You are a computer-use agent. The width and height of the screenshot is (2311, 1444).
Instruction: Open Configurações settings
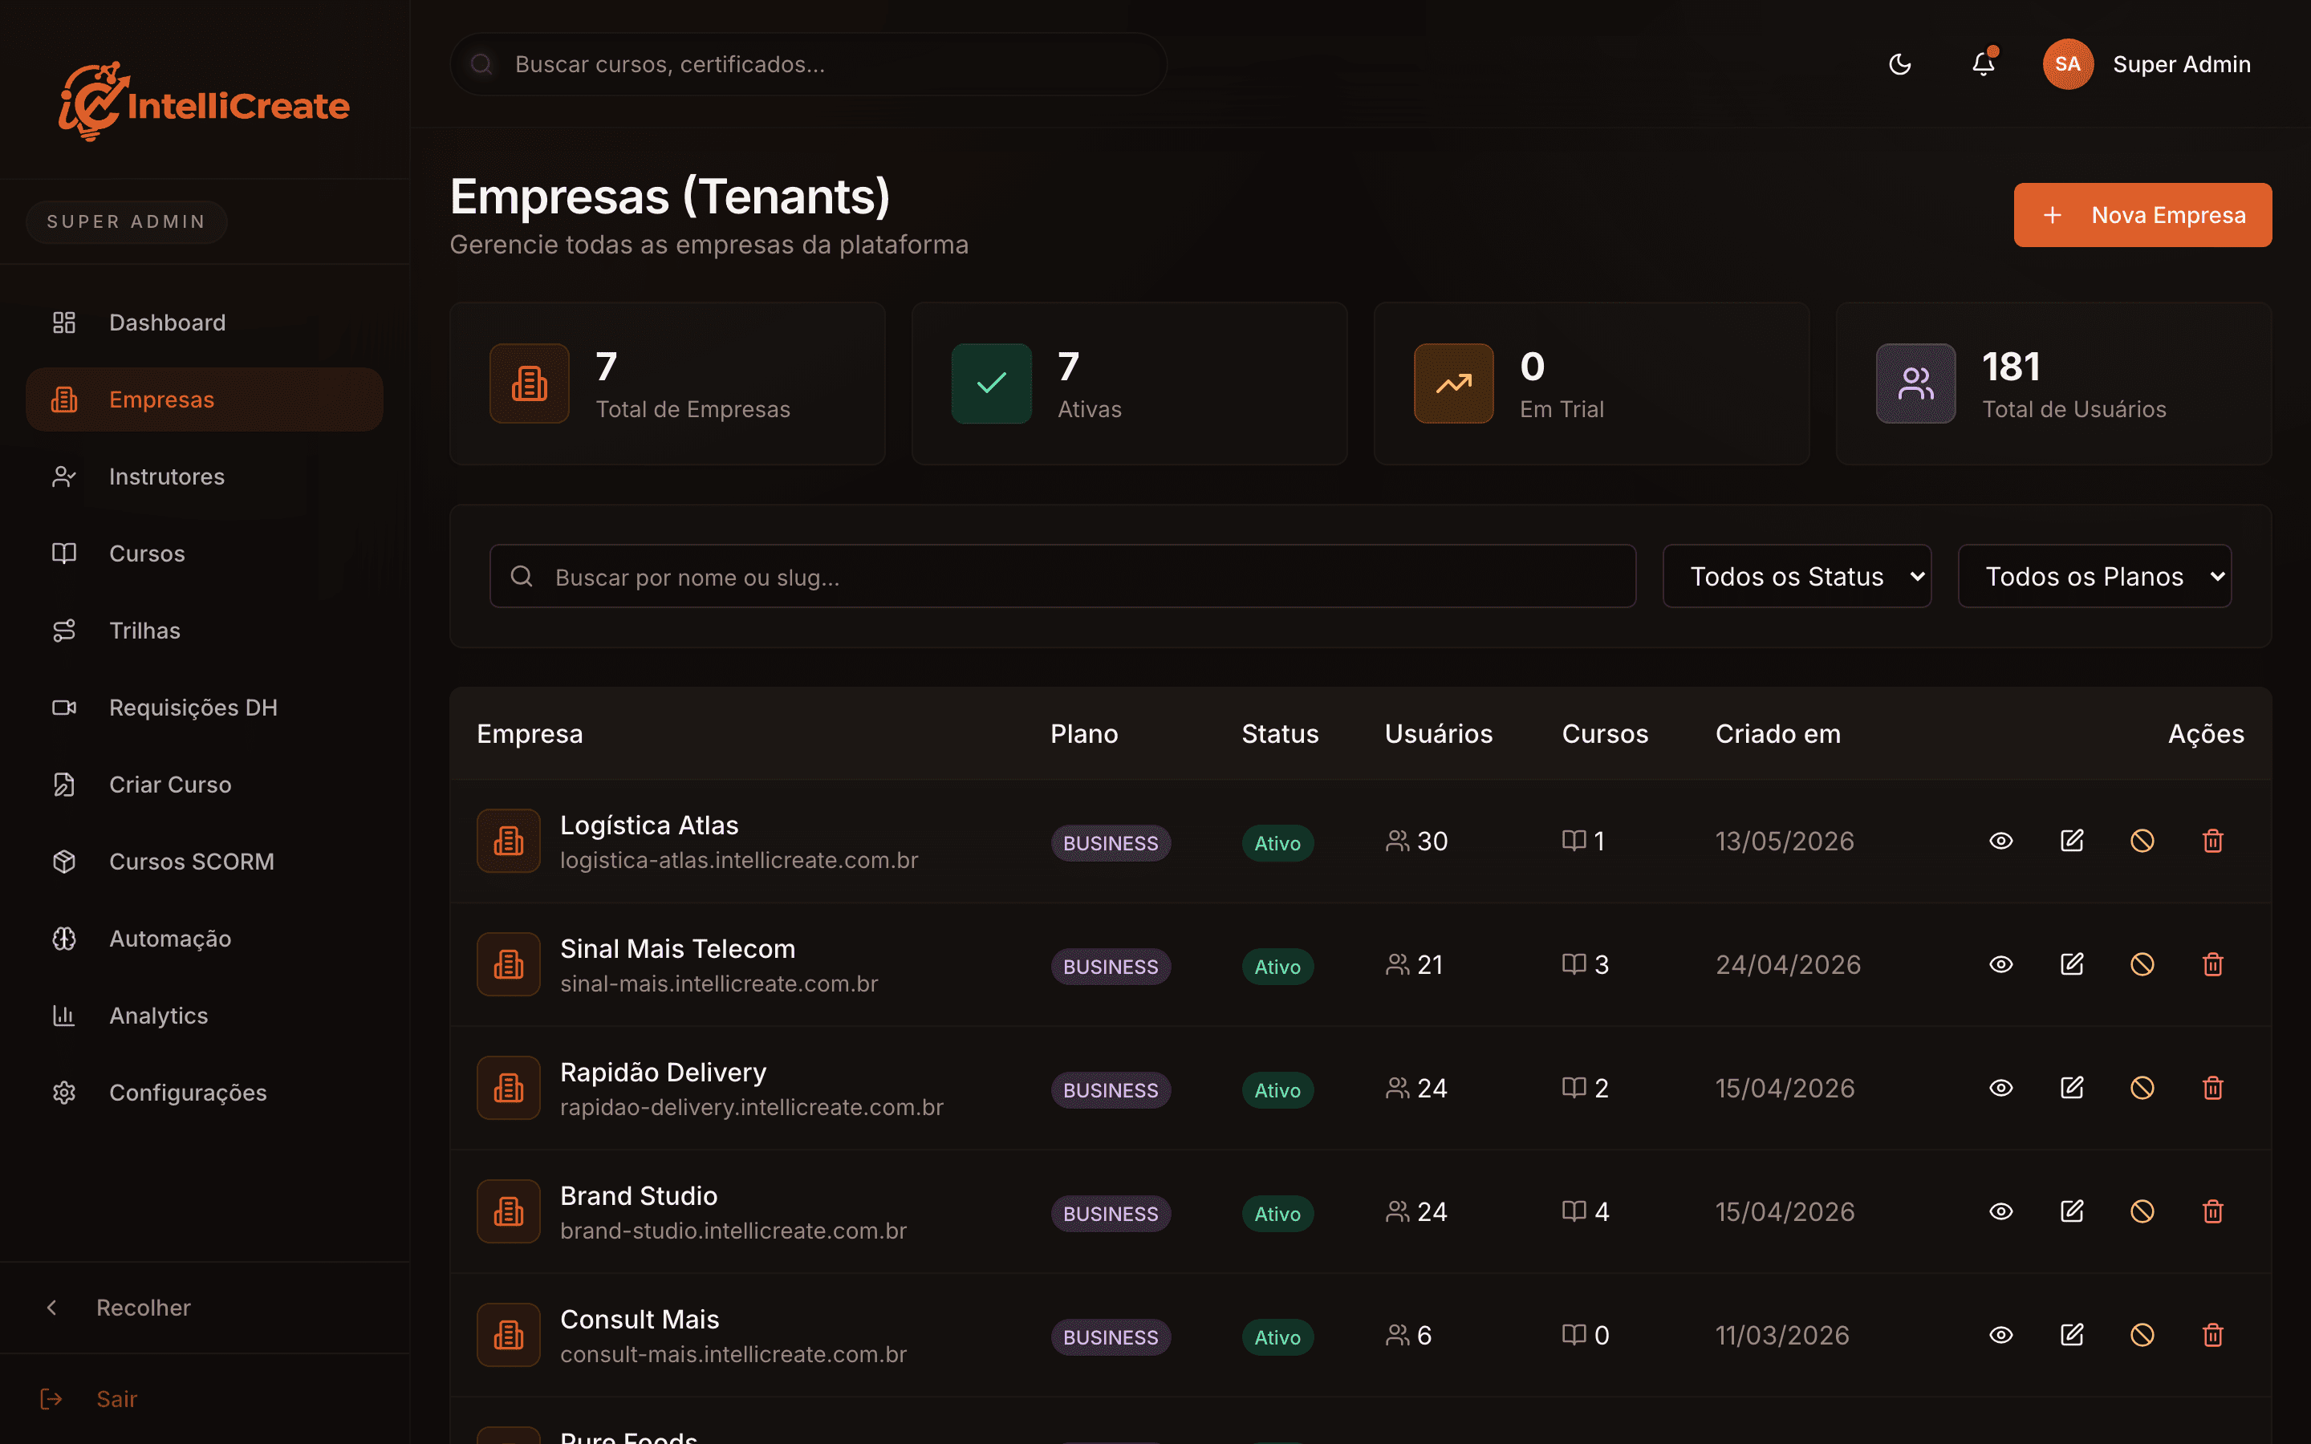point(205,1093)
